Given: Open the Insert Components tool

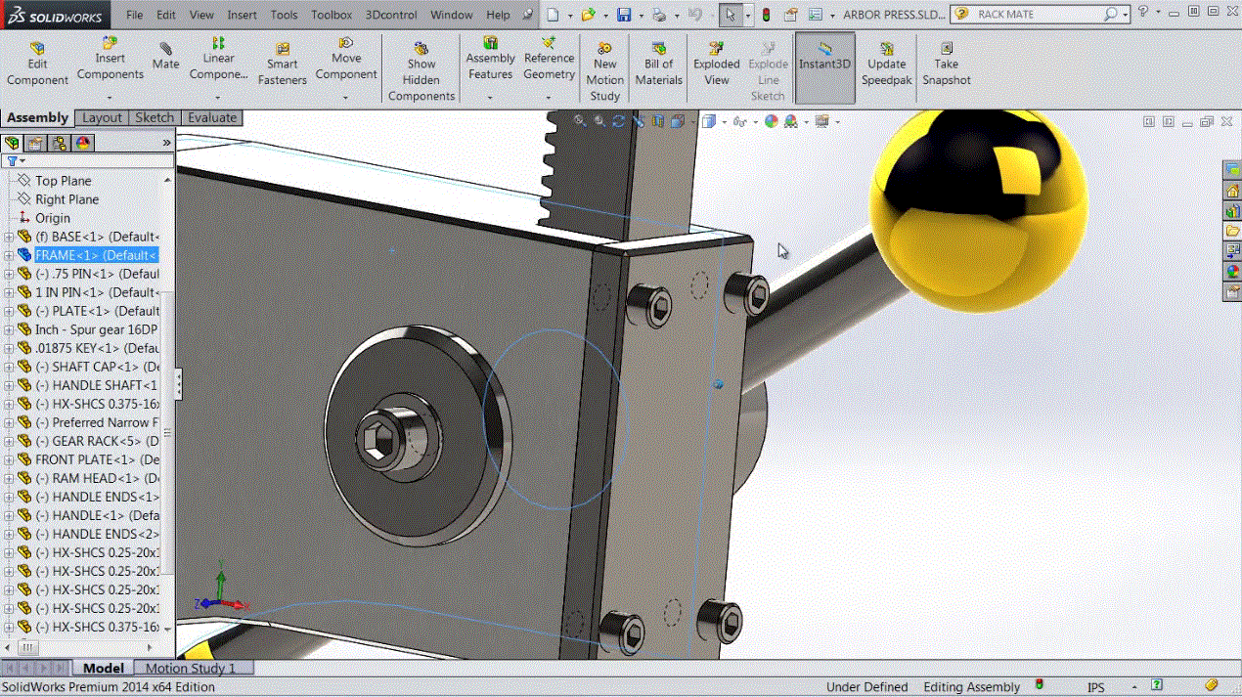Looking at the screenshot, I should tap(111, 59).
